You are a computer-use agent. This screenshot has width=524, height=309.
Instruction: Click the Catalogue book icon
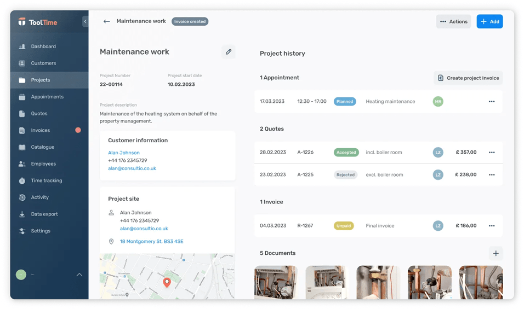[x=22, y=147]
